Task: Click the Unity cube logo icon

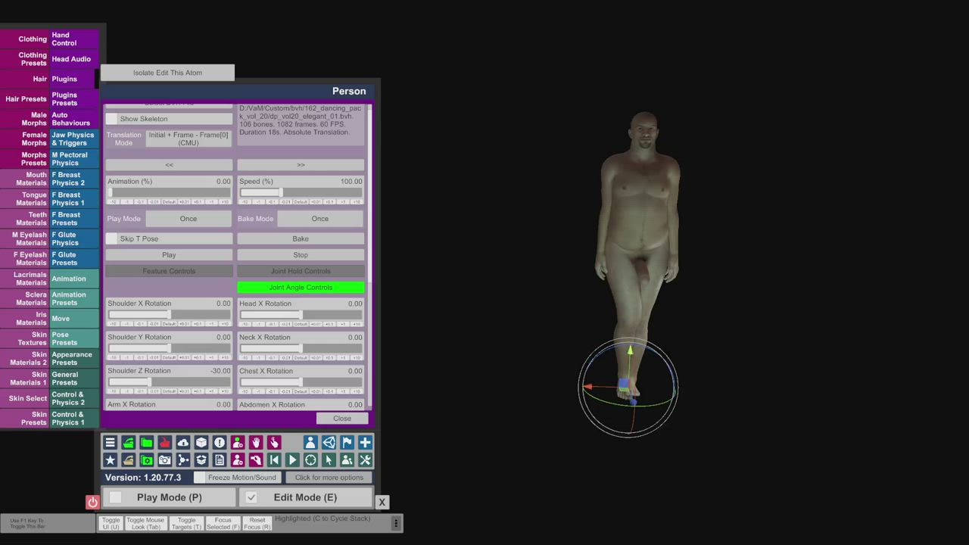Action: (329, 443)
